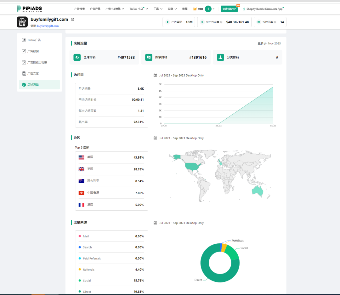Click the yellow Referrals legend dot
The image size is (340, 295).
pyautogui.click(x=80, y=269)
